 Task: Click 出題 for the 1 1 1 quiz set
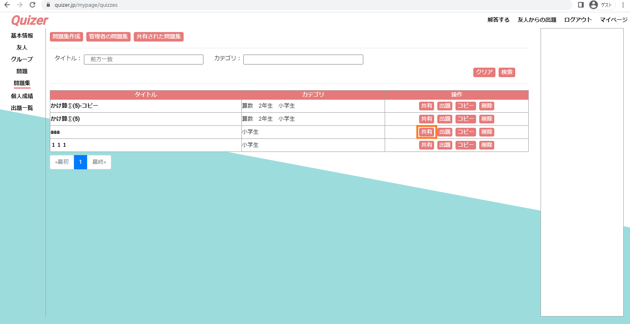445,145
